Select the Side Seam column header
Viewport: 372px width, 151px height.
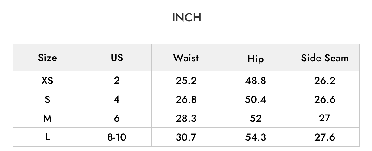point(325,58)
